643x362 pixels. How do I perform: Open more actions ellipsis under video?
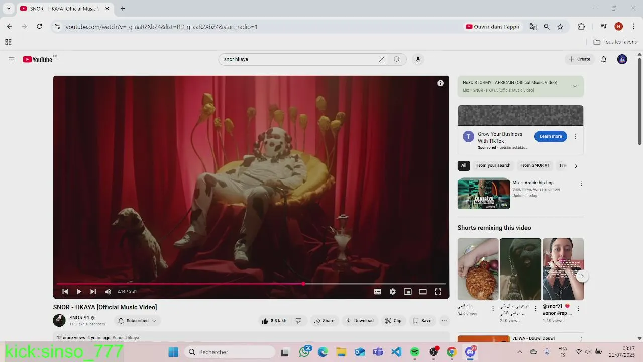coord(444,321)
